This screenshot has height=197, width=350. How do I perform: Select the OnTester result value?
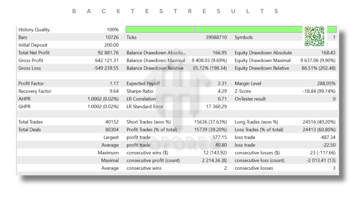click(334, 99)
